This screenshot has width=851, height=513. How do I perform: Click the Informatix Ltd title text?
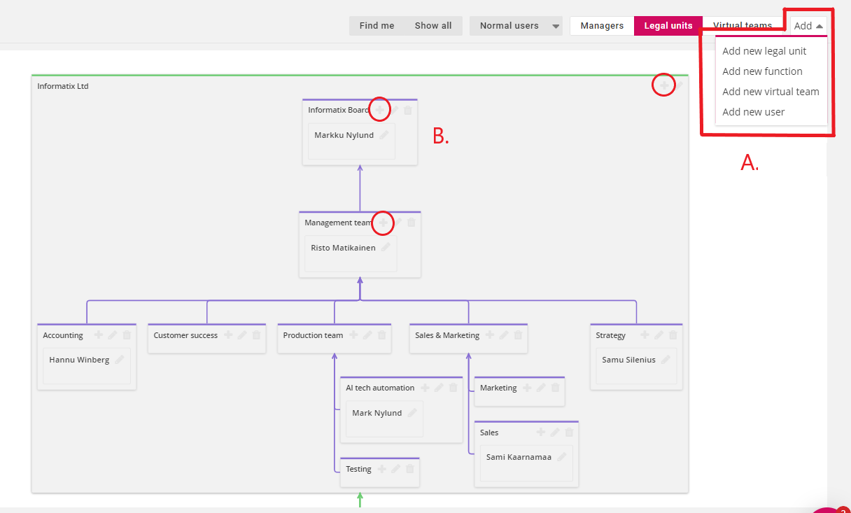[63, 86]
